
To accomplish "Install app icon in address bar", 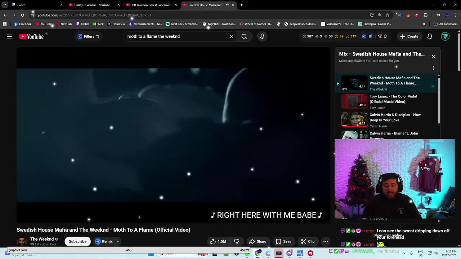I will (372, 15).
